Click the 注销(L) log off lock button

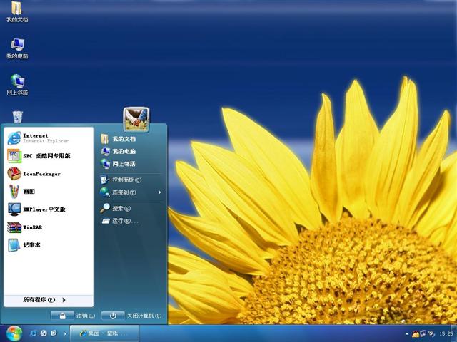click(x=62, y=316)
